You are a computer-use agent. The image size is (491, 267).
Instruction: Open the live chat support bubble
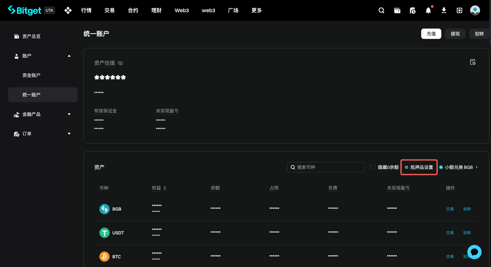click(x=474, y=252)
